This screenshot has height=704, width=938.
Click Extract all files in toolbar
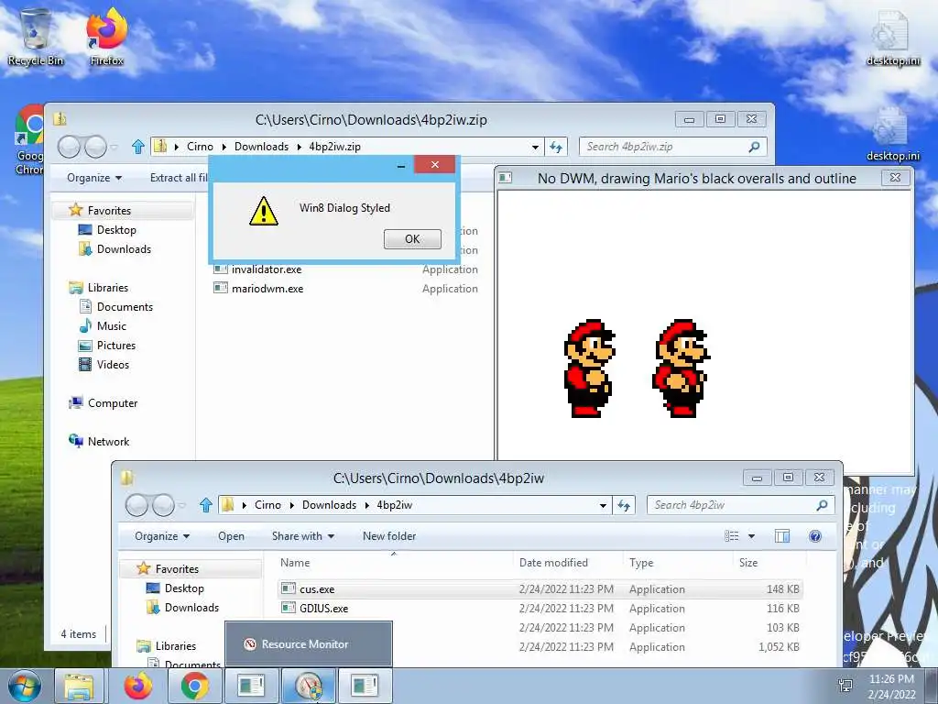click(179, 178)
